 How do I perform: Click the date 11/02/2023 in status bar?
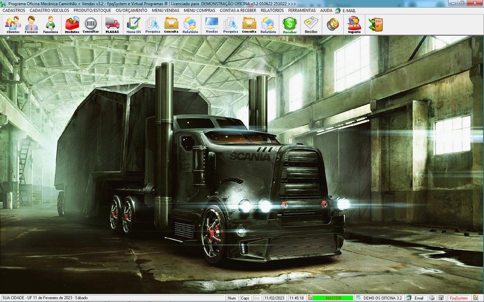click(274, 298)
